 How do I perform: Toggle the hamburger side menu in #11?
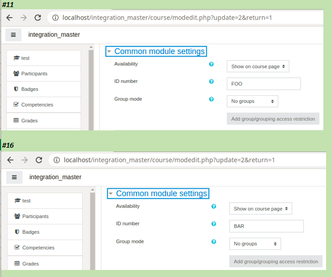(13, 35)
